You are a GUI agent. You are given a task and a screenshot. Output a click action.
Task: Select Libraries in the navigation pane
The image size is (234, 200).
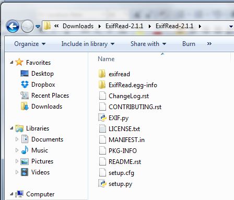(x=38, y=128)
